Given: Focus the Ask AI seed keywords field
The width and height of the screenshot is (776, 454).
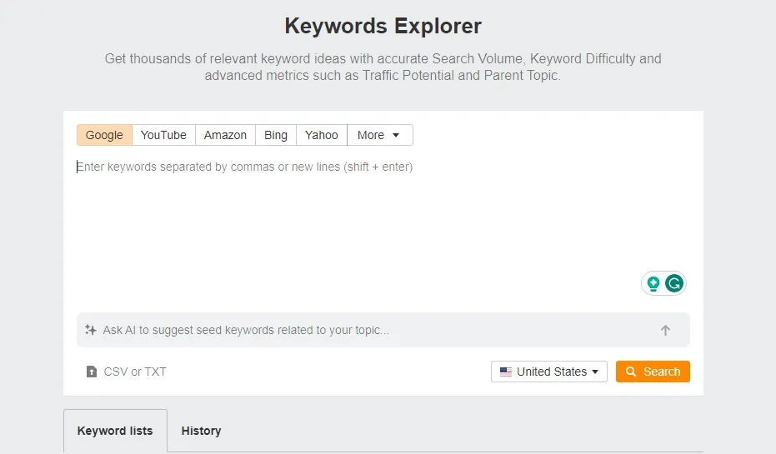Looking at the screenshot, I should pos(383,330).
